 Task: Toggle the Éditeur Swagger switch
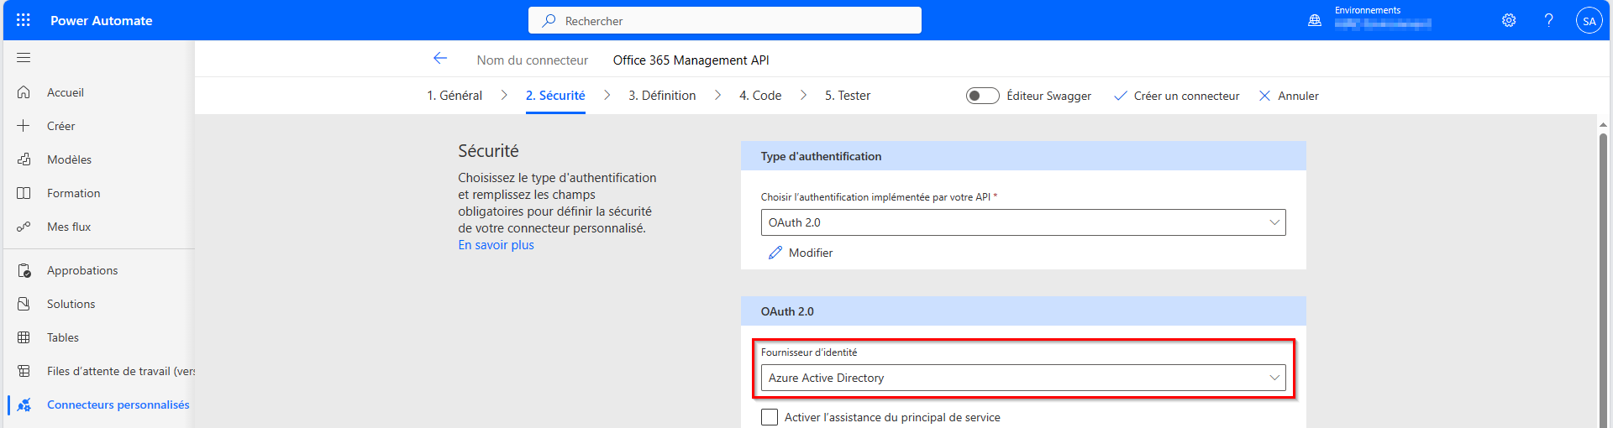pyautogui.click(x=982, y=96)
